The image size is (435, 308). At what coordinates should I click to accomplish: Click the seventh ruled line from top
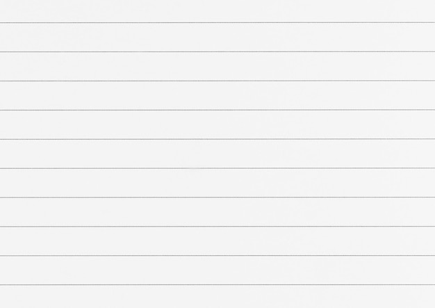(217, 197)
